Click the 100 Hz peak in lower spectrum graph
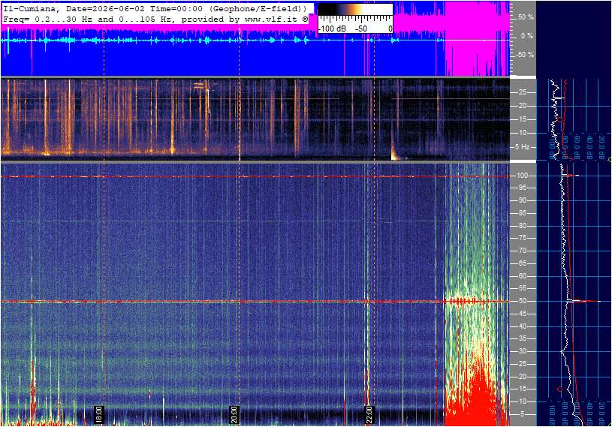 (x=571, y=176)
